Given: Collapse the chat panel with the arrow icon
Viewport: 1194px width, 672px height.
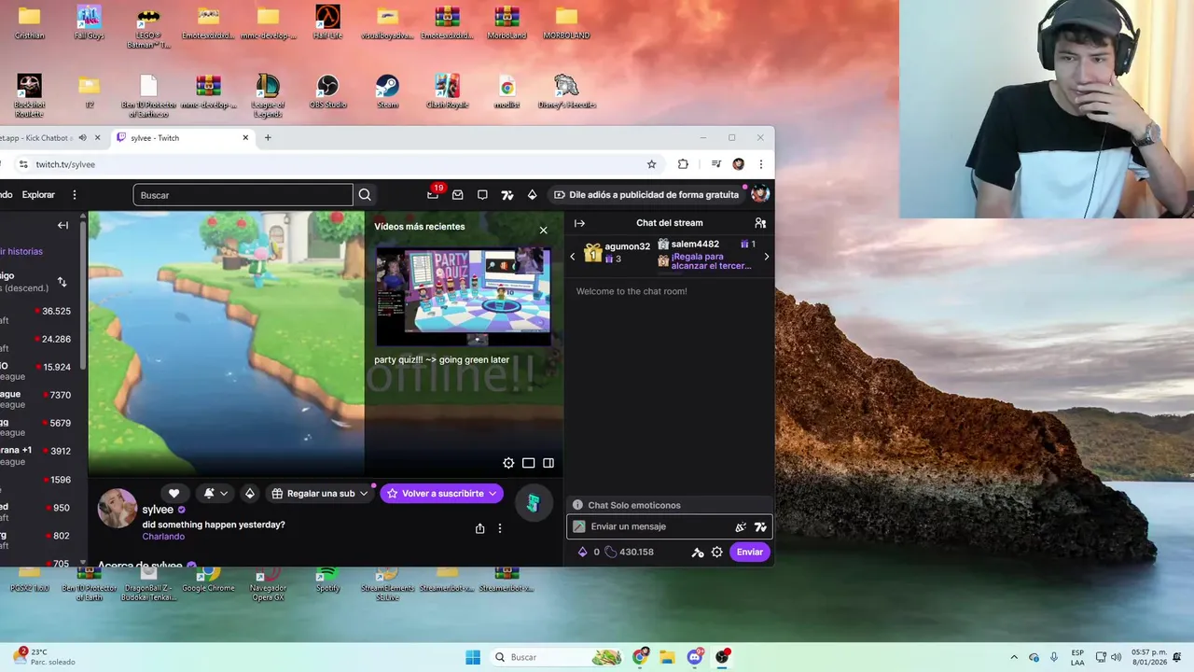Looking at the screenshot, I should coord(579,223).
